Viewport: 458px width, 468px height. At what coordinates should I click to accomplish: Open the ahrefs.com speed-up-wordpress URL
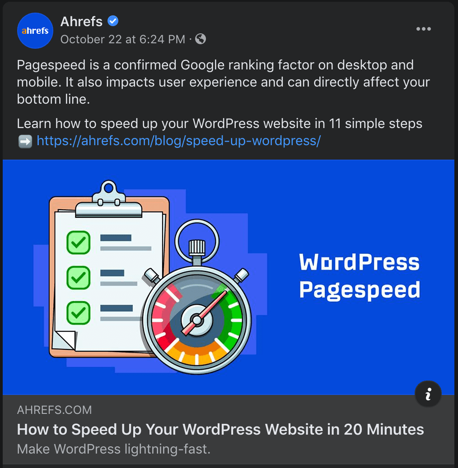point(178,141)
